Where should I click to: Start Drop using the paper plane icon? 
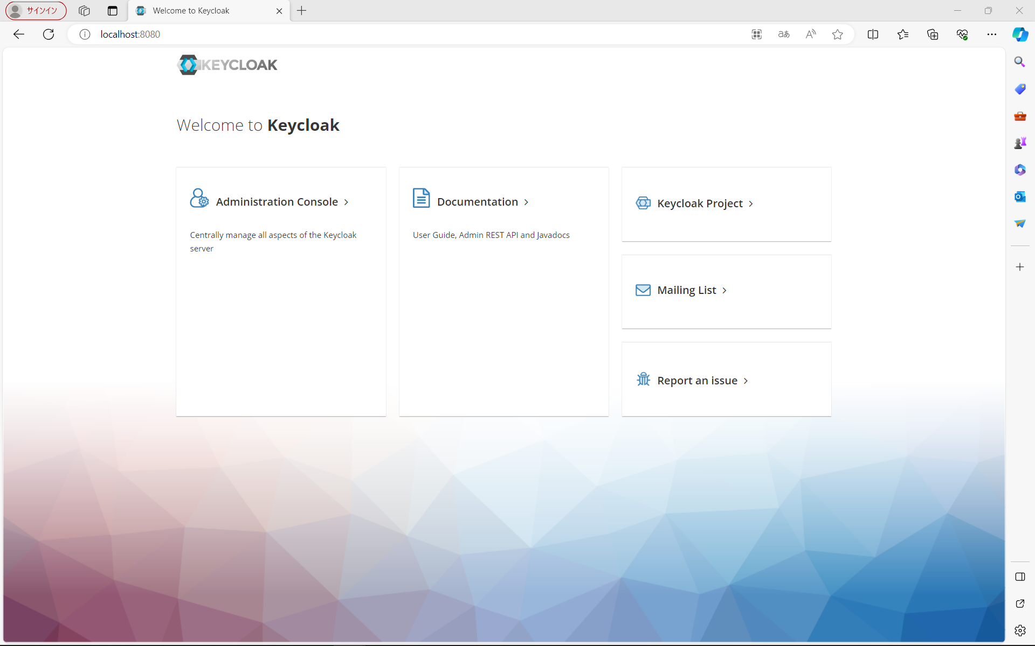tap(1020, 223)
